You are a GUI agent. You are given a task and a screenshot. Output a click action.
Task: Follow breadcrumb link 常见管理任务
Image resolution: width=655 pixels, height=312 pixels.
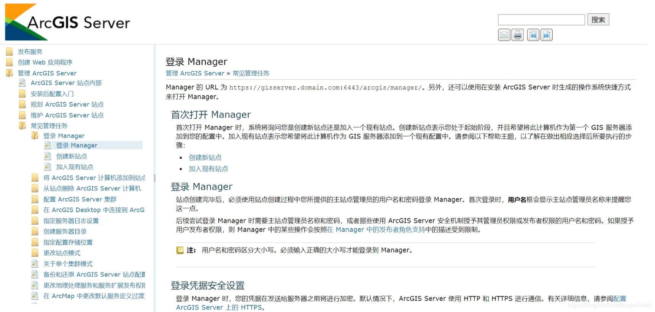251,73
